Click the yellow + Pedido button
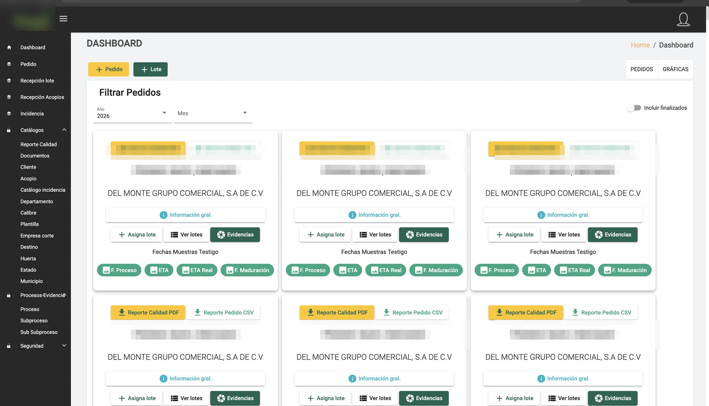Screen dimensions: 709x406 (x=108, y=69)
